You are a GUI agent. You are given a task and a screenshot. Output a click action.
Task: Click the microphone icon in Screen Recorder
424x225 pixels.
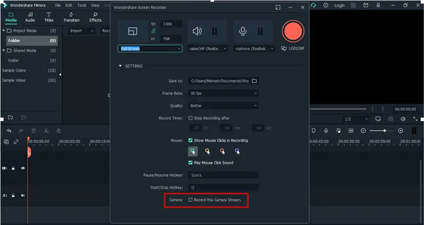243,31
